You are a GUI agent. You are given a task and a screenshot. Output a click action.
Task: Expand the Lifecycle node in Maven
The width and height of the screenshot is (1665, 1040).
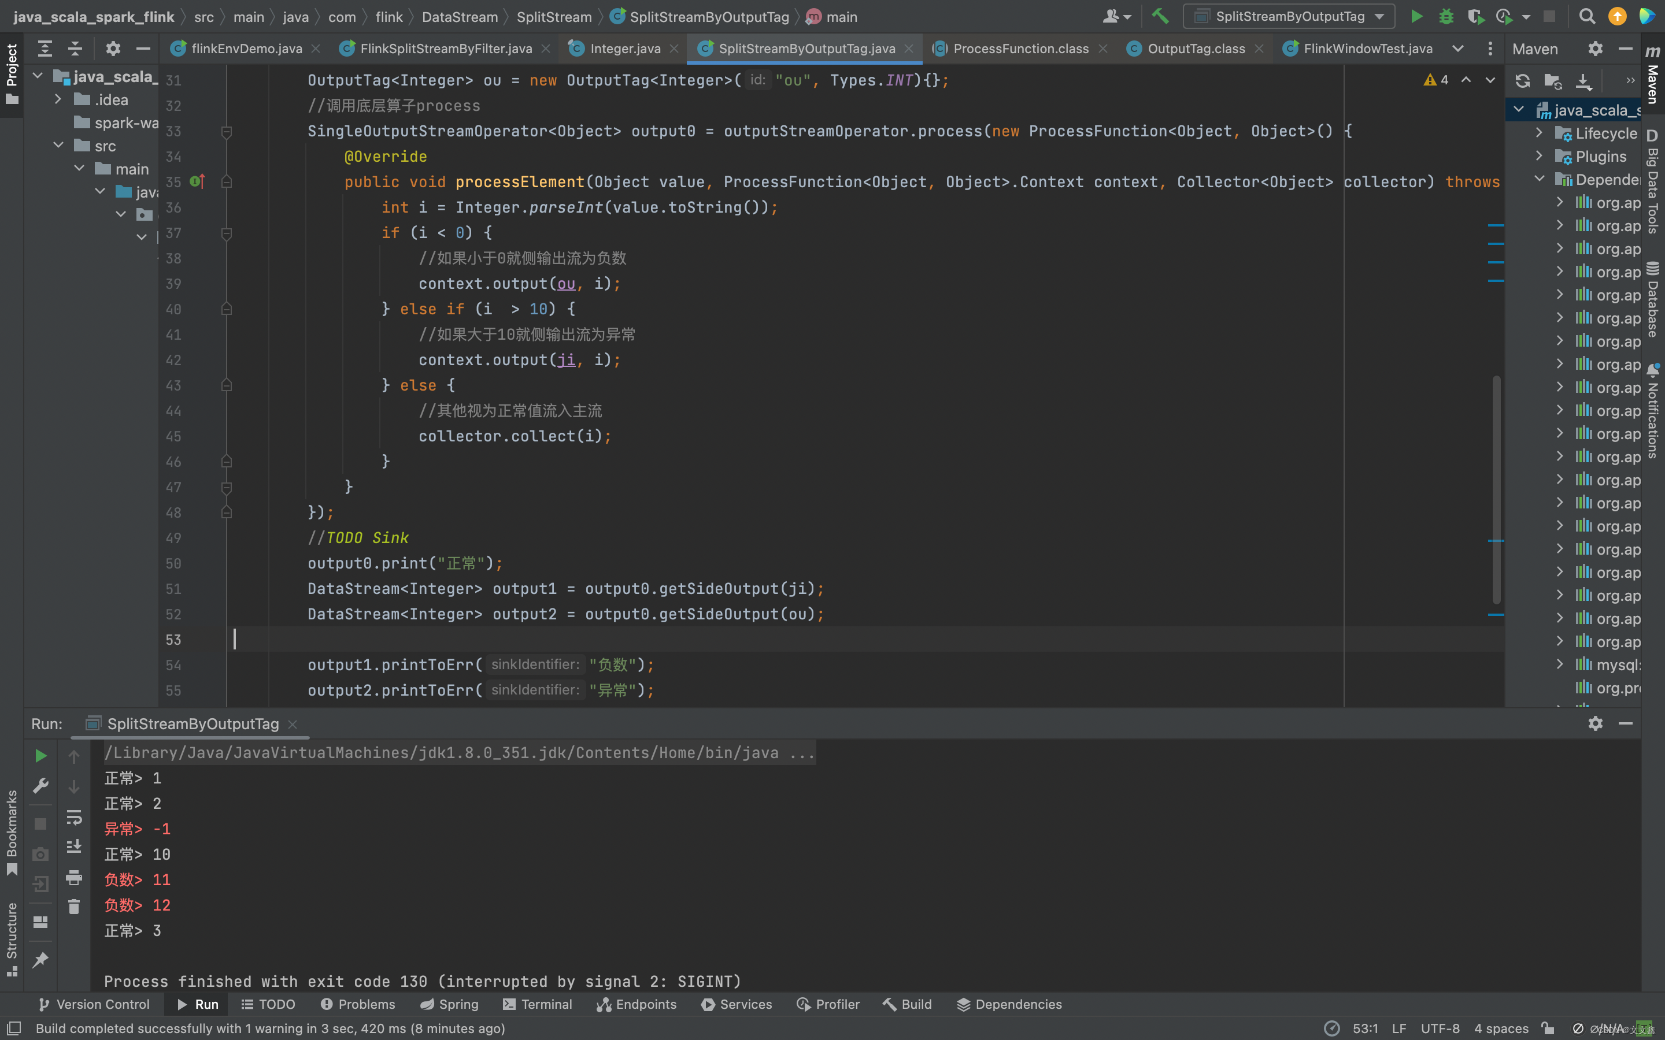point(1539,133)
